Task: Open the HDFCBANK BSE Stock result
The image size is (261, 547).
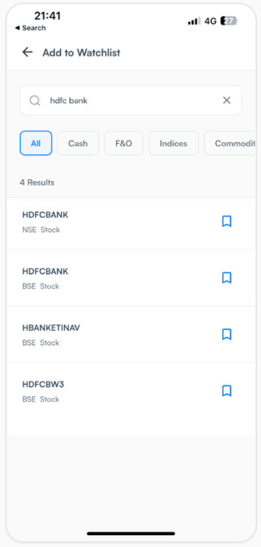Action: 131,278
